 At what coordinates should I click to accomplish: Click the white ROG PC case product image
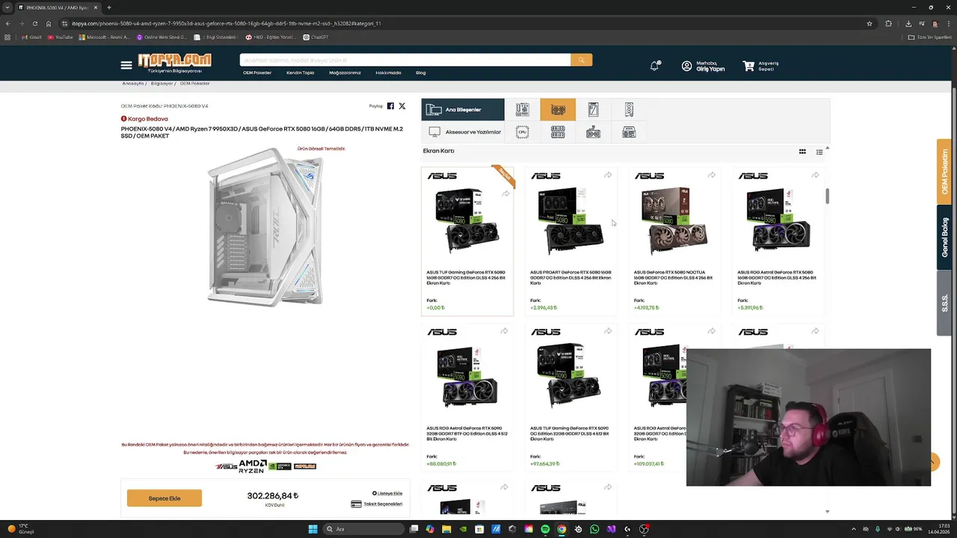click(x=265, y=227)
